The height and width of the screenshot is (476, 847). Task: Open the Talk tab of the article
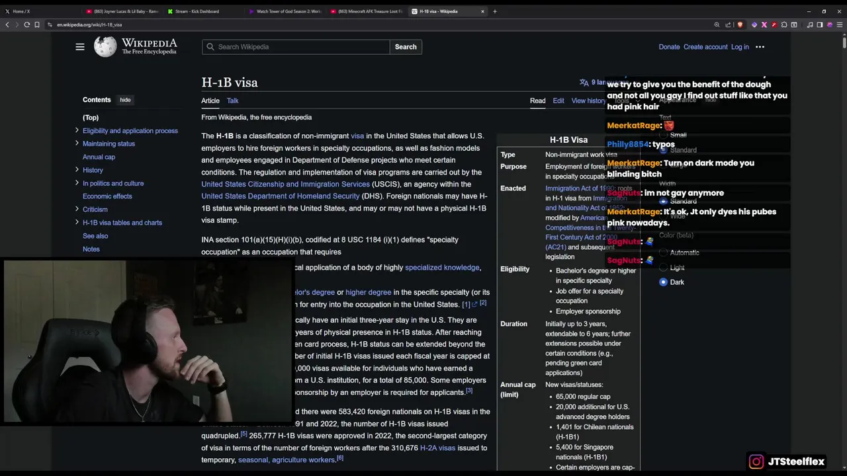tap(232, 100)
